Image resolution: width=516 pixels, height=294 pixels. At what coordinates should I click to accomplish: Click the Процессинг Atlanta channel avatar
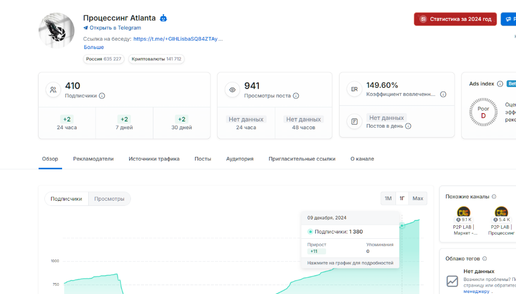56,30
